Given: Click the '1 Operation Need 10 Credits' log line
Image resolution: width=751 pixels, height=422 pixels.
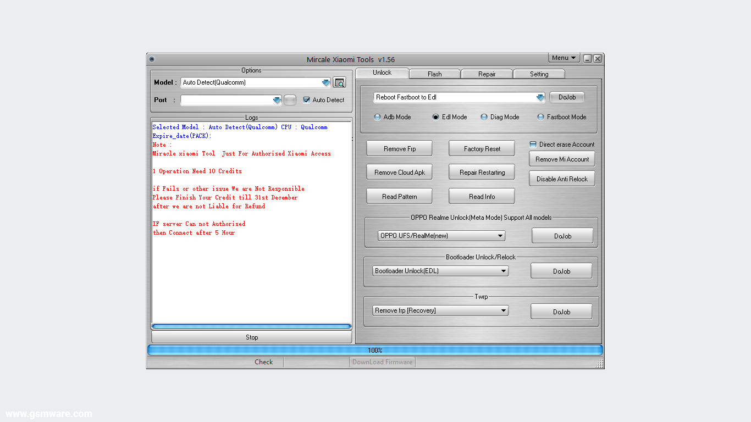Looking at the screenshot, I should coord(197,171).
